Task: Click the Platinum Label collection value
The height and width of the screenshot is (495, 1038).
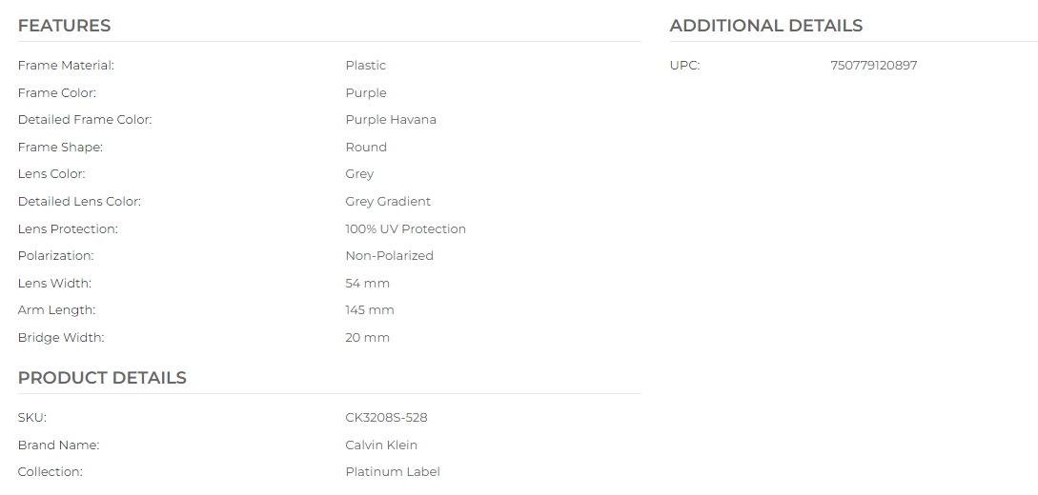Action: pyautogui.click(x=393, y=472)
